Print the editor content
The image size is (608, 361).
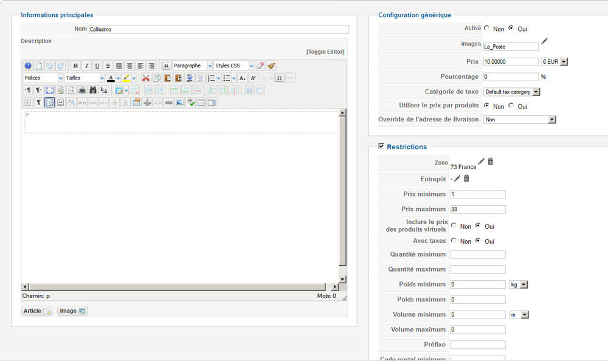tap(82, 90)
